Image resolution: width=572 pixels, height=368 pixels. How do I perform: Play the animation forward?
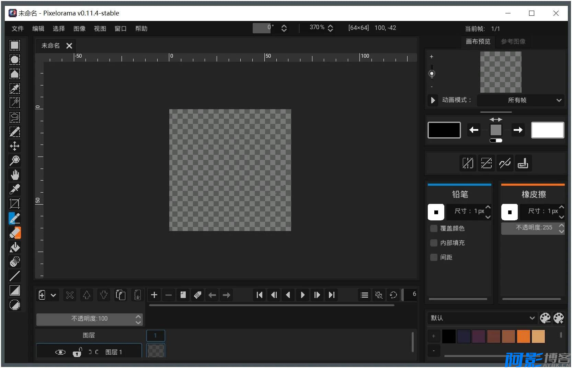click(x=302, y=295)
